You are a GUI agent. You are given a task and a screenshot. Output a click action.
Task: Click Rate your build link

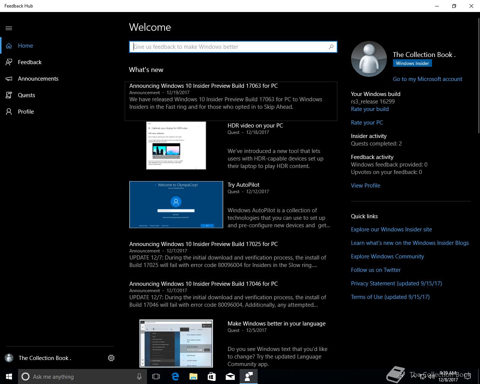click(370, 109)
